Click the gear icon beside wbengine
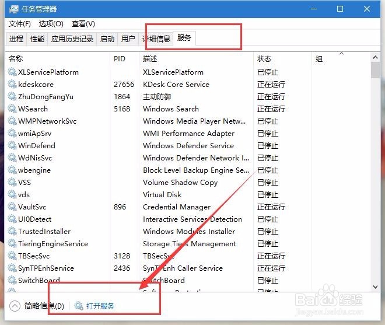385x325 pixels. click(x=12, y=170)
